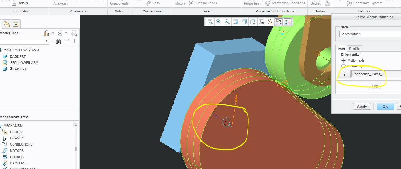Click the driven entity selection arrow button

(x=344, y=74)
